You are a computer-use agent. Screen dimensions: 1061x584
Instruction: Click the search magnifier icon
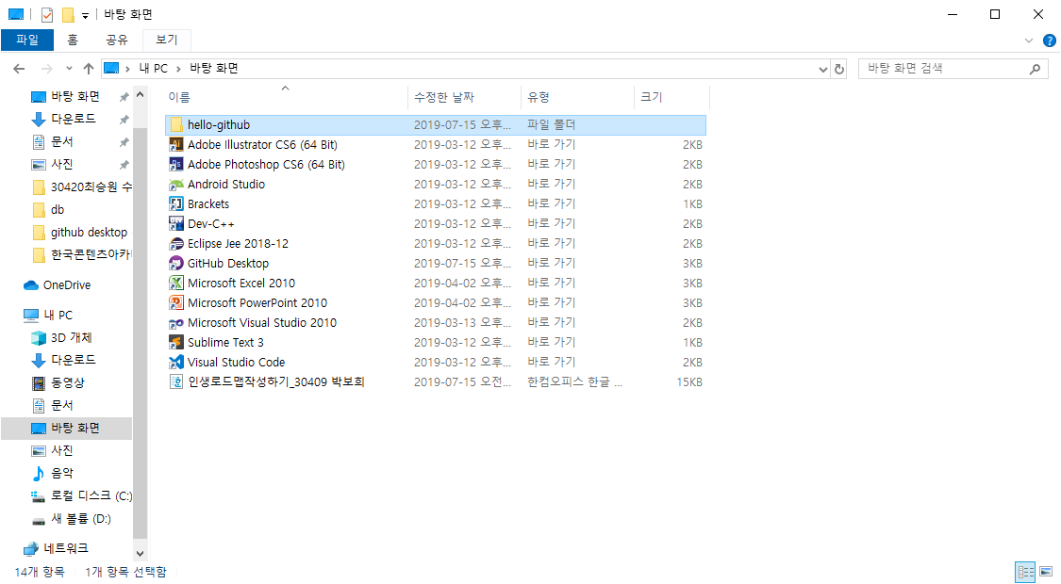tap(1035, 68)
